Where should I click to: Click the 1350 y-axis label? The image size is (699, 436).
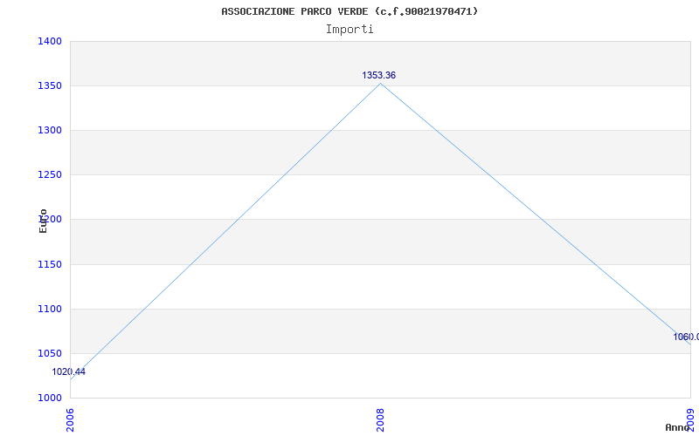(50, 85)
